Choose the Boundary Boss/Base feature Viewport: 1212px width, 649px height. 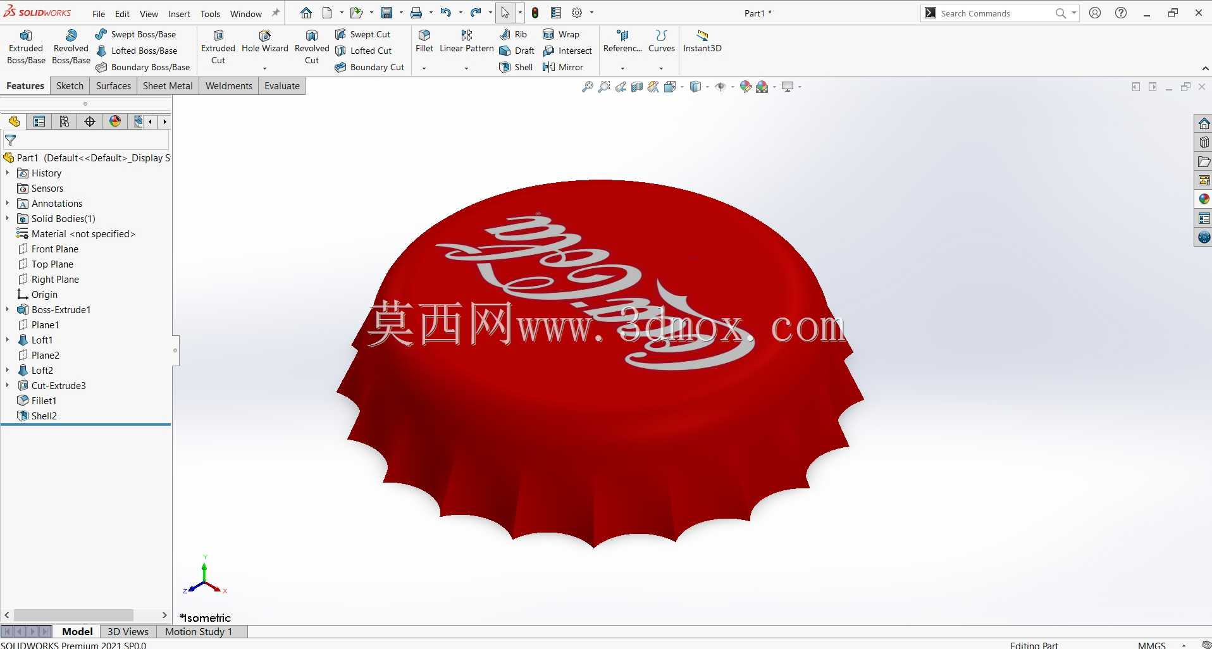[x=142, y=67]
